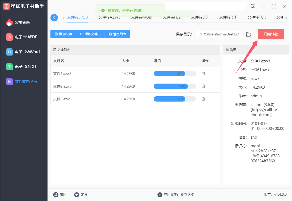Click the progress bar for 文件1.azw3

(x=175, y=74)
